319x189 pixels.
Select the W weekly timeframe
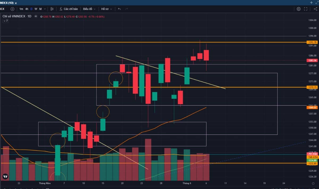[x=36, y=9]
